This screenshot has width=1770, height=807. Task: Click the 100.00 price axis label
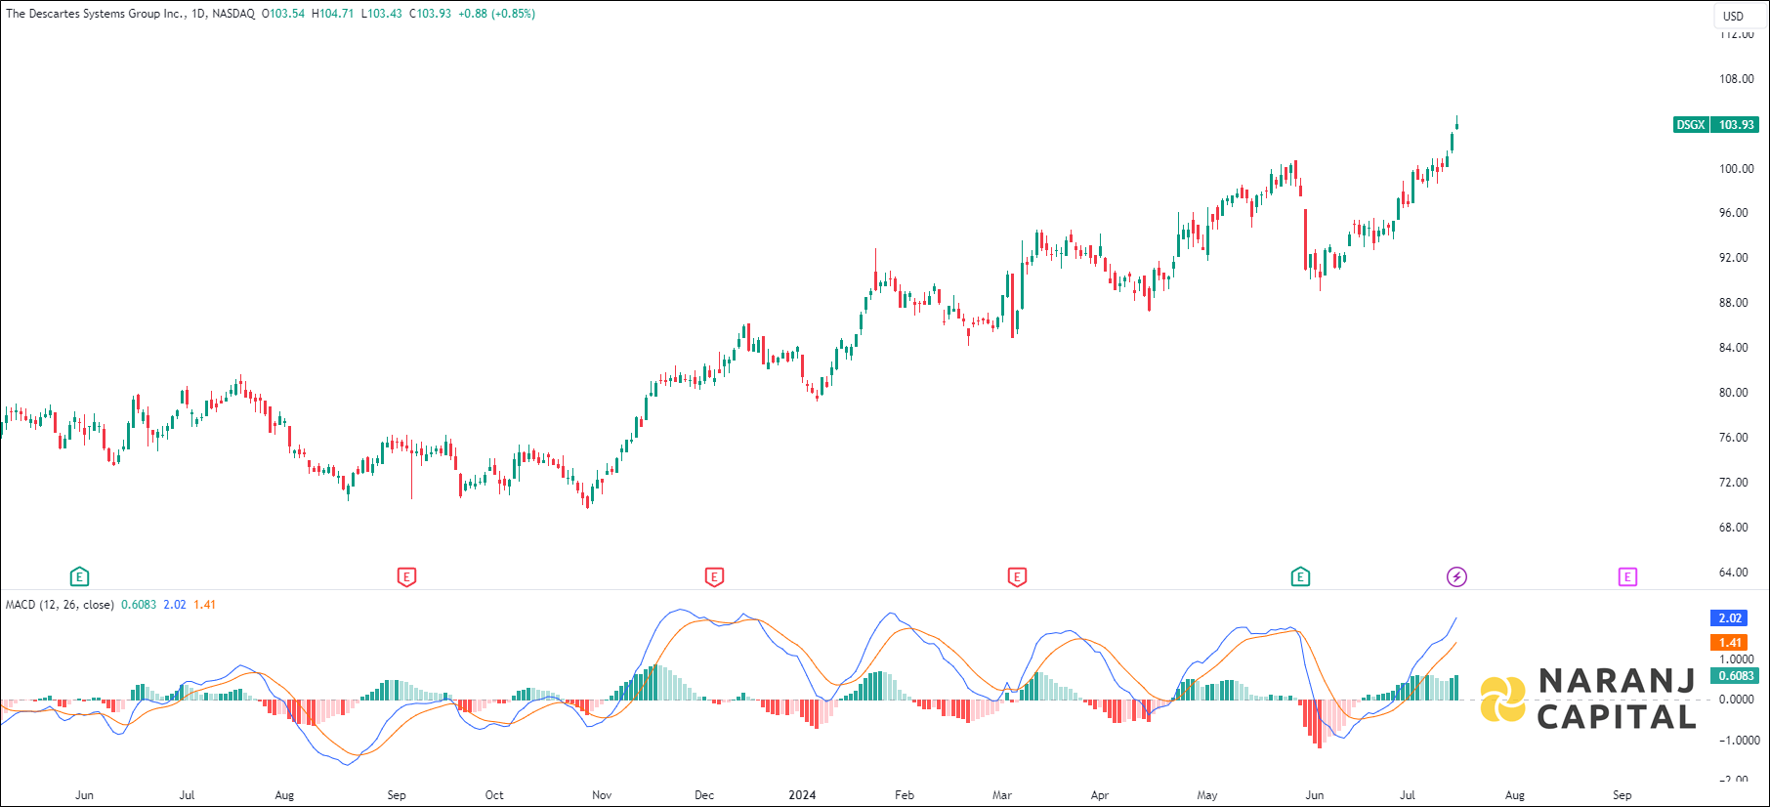tap(1736, 169)
